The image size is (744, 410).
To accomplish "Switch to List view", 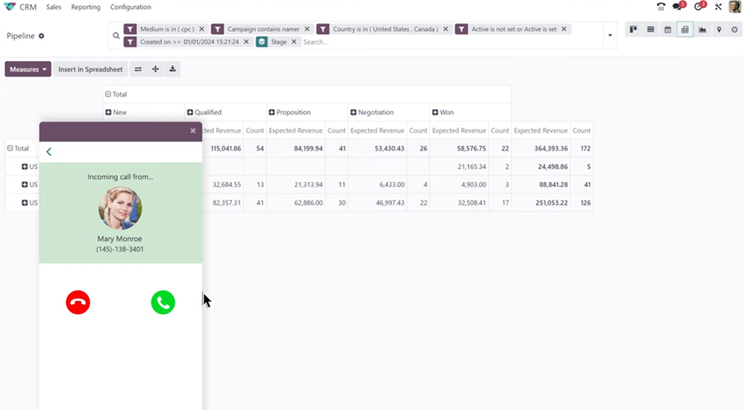I will (x=650, y=29).
